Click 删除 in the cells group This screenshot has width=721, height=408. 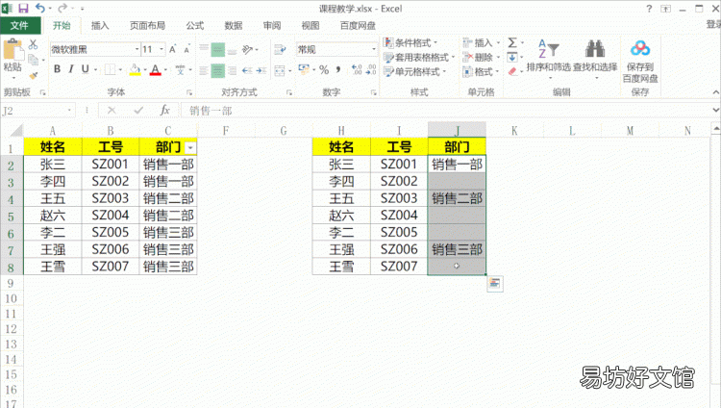pos(481,57)
